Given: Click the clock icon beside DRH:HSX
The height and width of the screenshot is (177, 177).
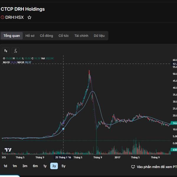Looking at the screenshot, I should pyautogui.click(x=2, y=17).
